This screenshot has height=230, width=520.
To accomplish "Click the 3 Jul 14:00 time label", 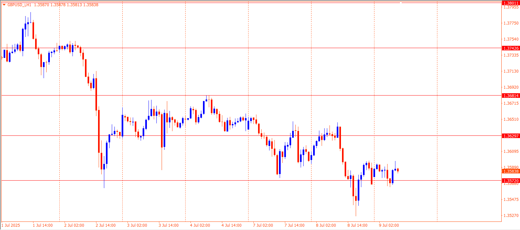I will pyautogui.click(x=169, y=225).
